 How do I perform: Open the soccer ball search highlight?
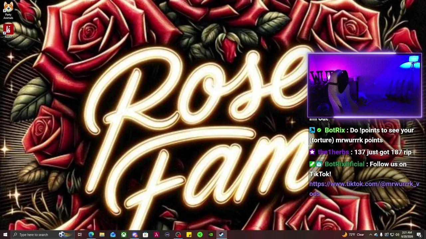click(x=65, y=235)
